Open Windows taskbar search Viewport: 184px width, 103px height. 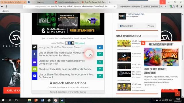9,100
